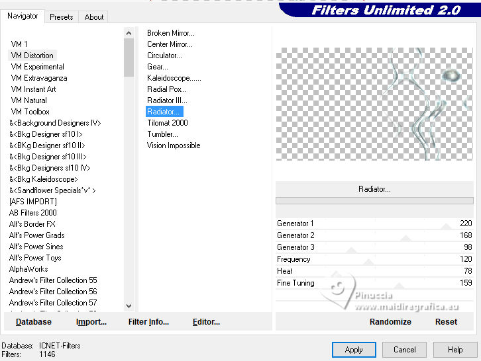Select &<Bkg Kaleidoscope> category
The height and width of the screenshot is (361, 481).
click(43, 179)
